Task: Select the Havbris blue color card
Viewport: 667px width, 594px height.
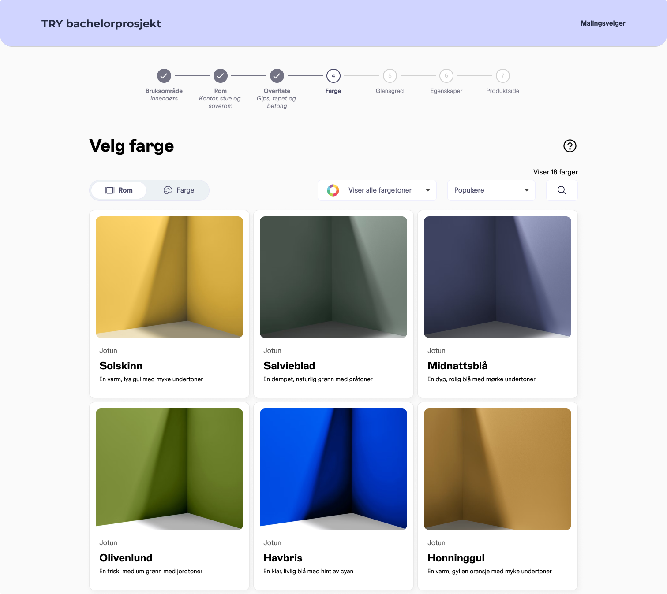Action: pos(333,496)
